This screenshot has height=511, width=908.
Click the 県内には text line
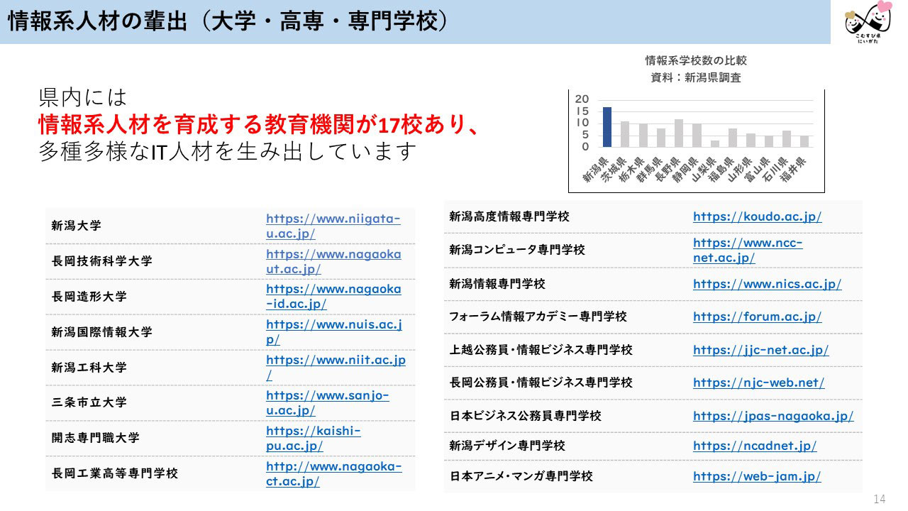click(82, 97)
